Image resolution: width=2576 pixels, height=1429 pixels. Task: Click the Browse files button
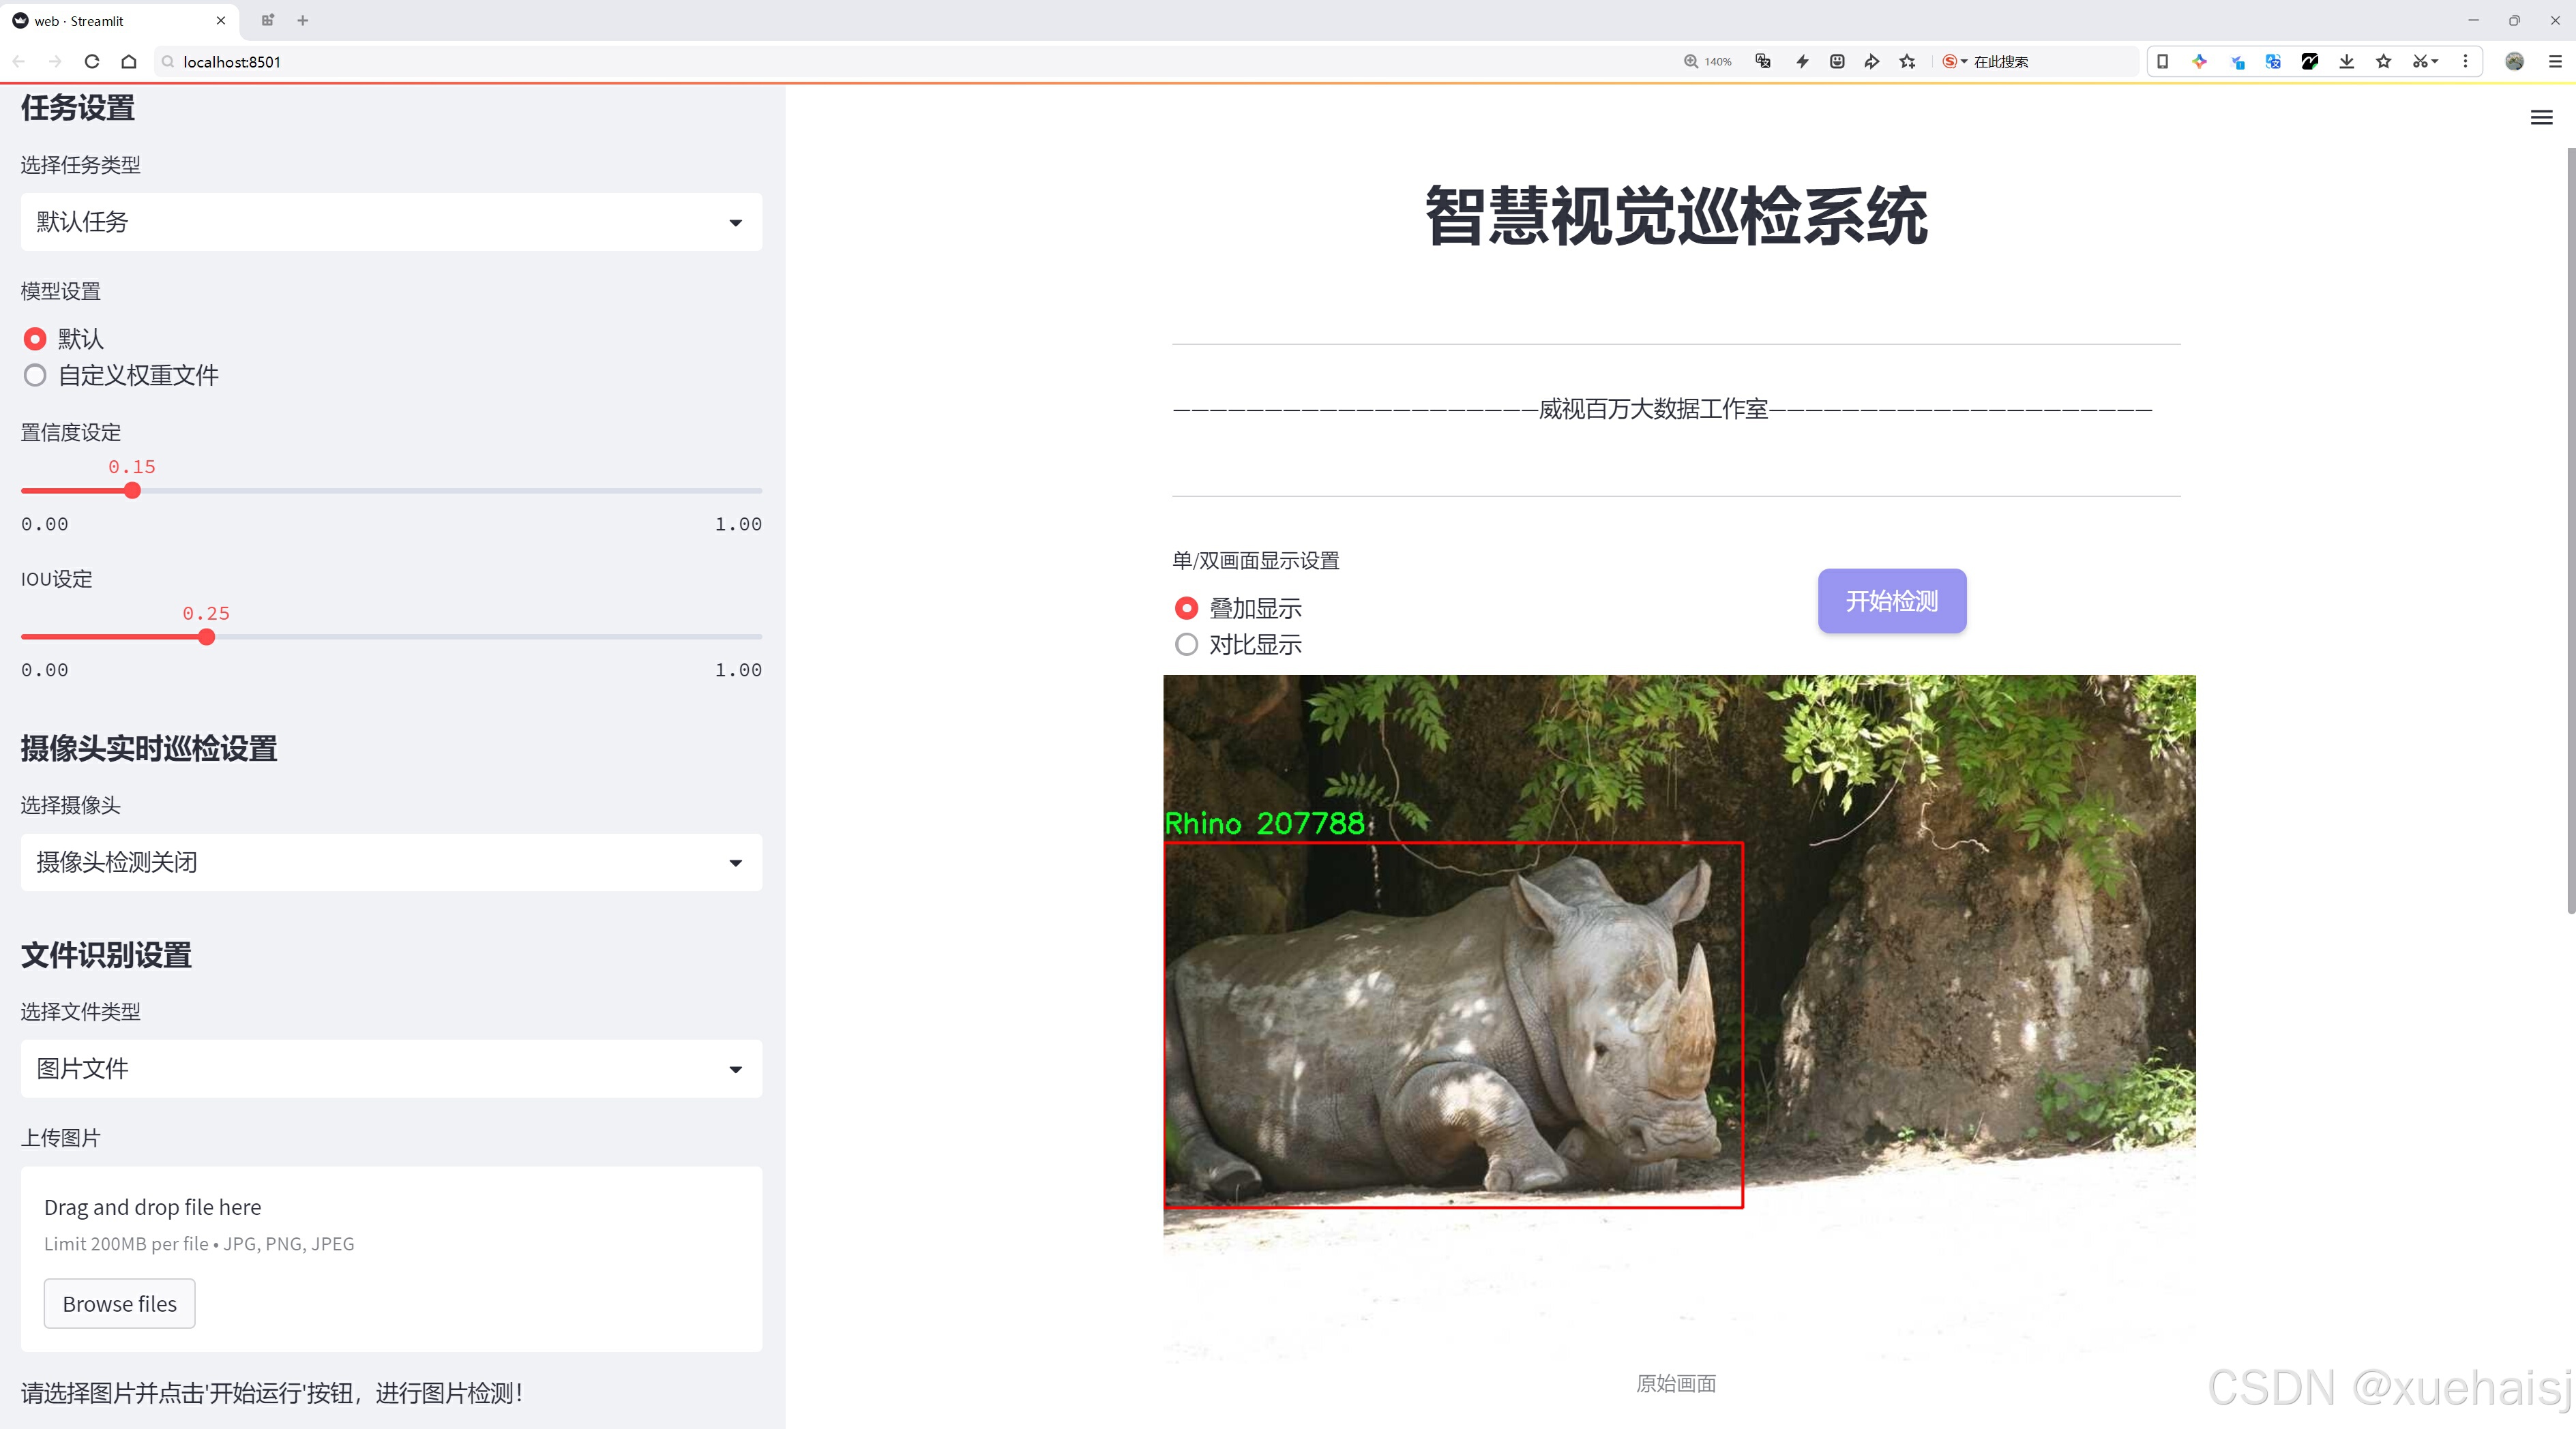[x=119, y=1303]
